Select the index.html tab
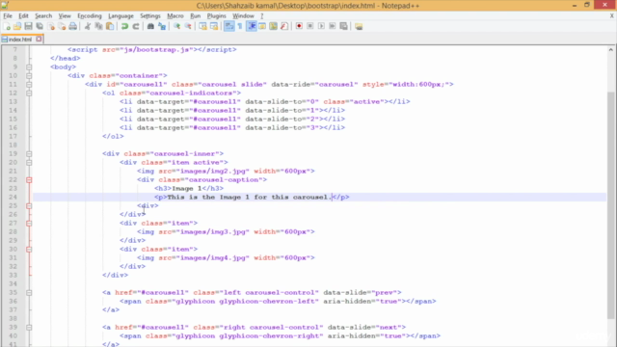Image resolution: width=617 pixels, height=347 pixels. (19, 40)
